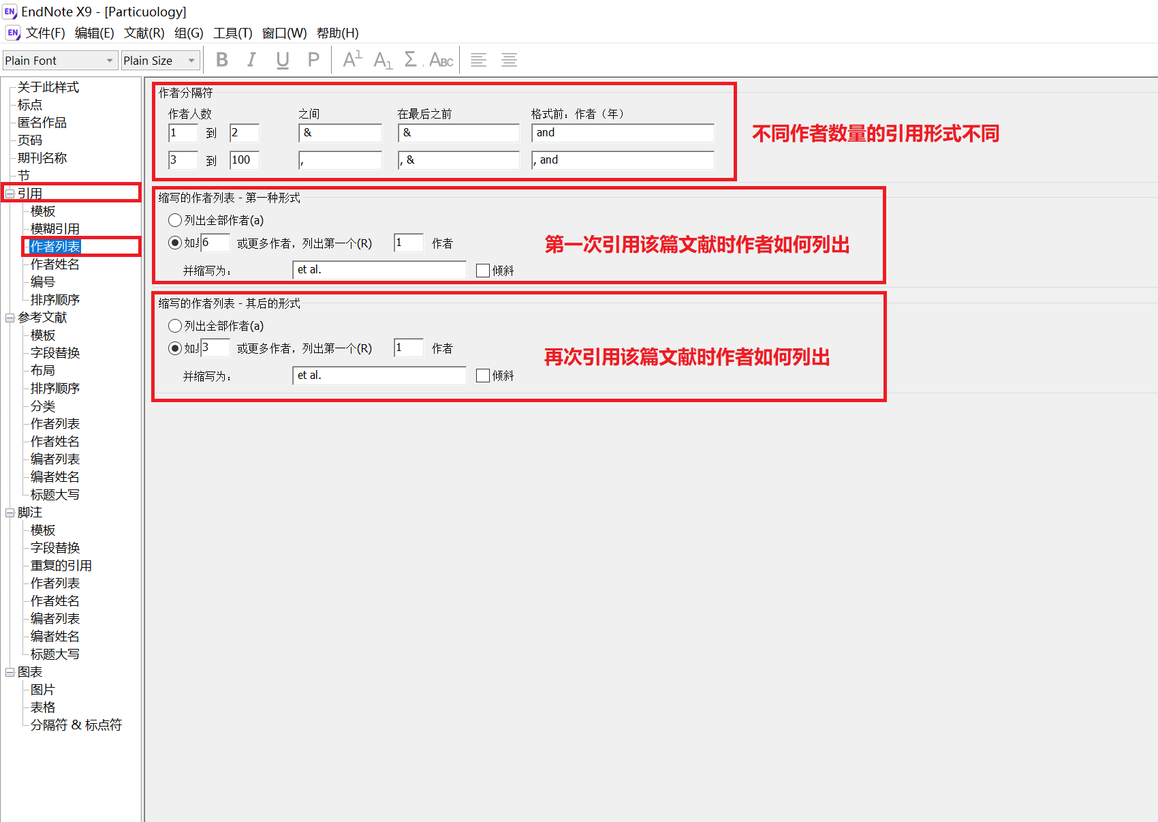Click first-form 'et al.' abbreviation field
Viewport: 1158px width, 822px height.
[379, 270]
